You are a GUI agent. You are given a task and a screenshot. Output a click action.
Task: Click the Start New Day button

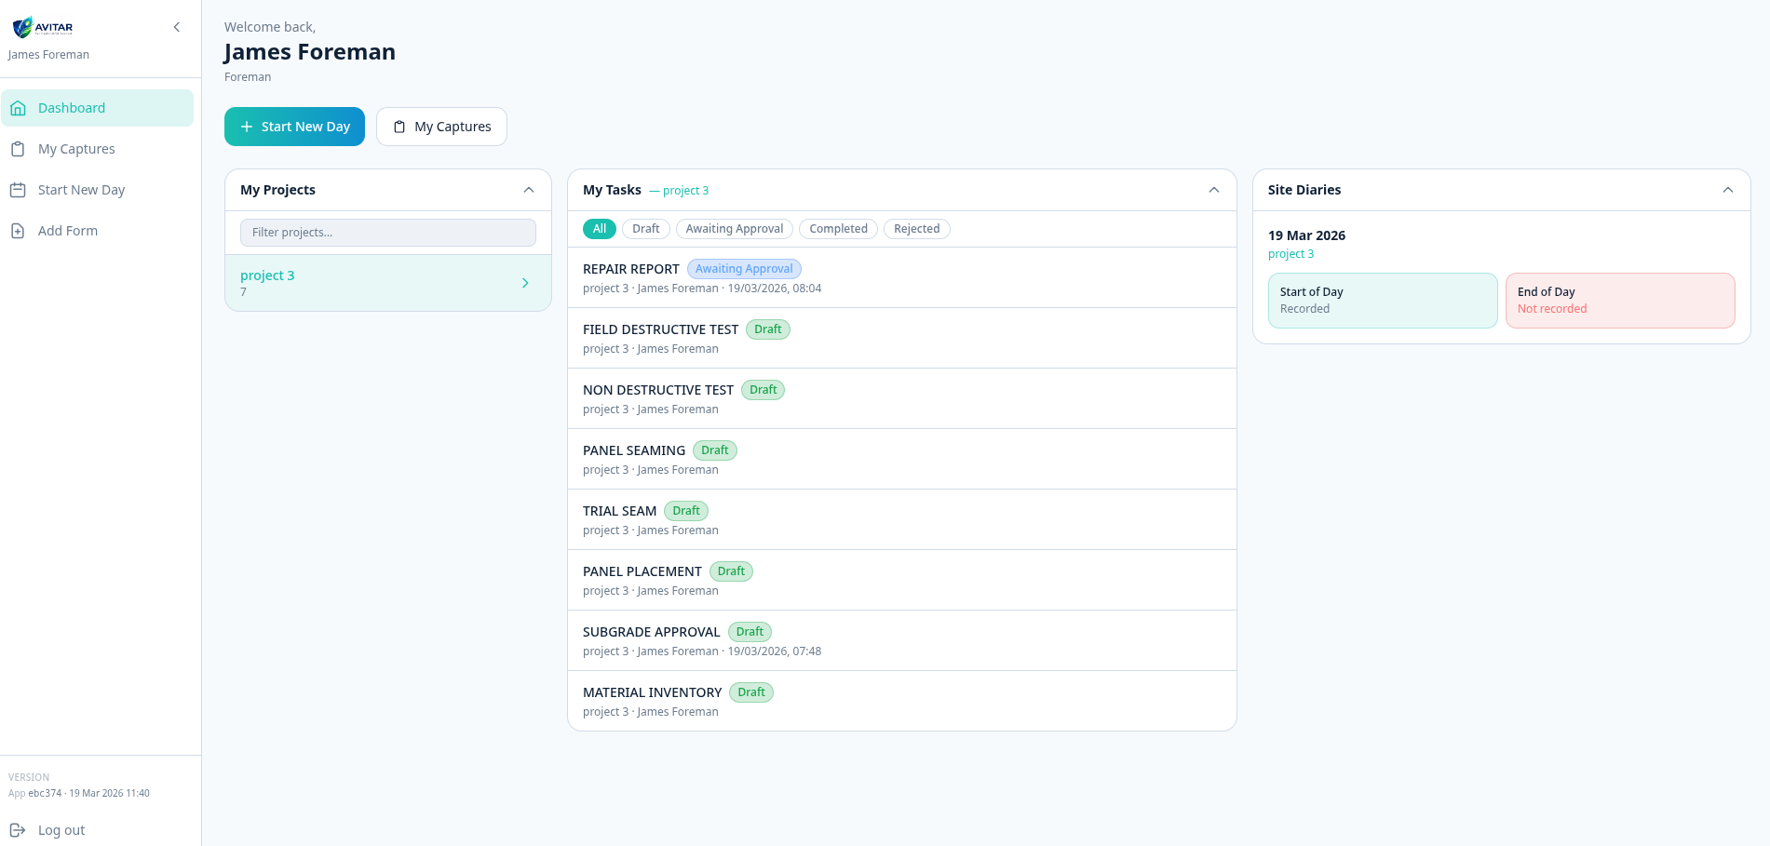click(294, 126)
